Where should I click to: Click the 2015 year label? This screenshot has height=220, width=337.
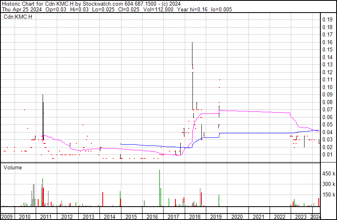(131, 217)
